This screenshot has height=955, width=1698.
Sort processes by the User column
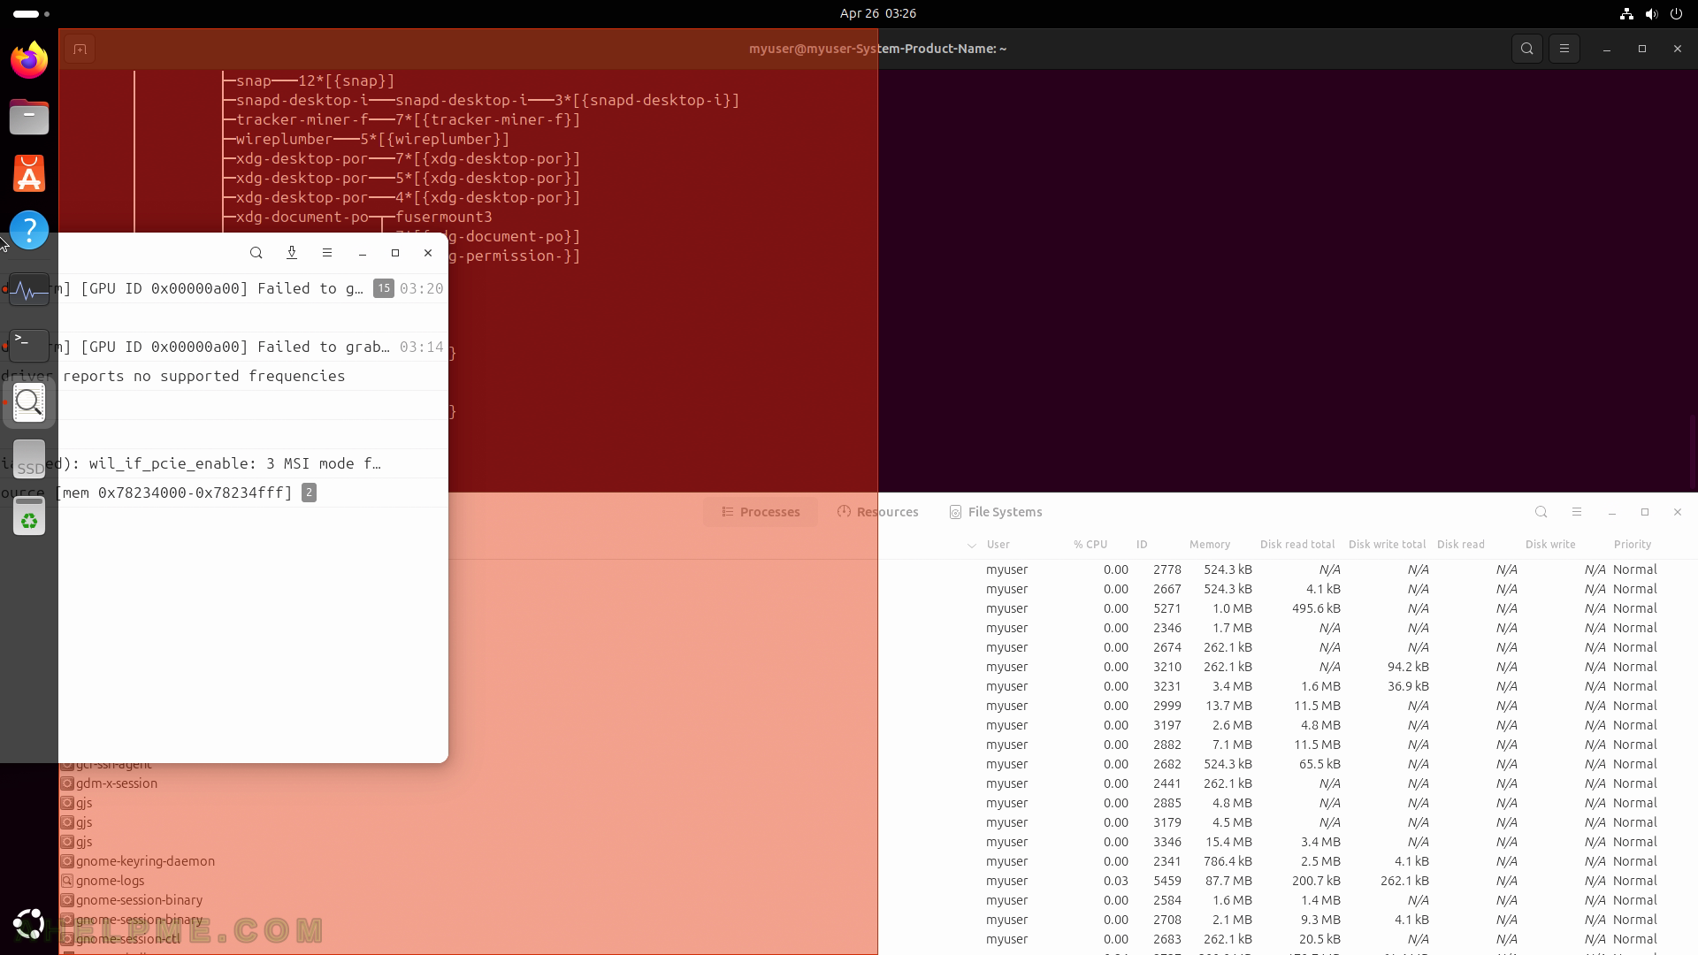click(998, 545)
